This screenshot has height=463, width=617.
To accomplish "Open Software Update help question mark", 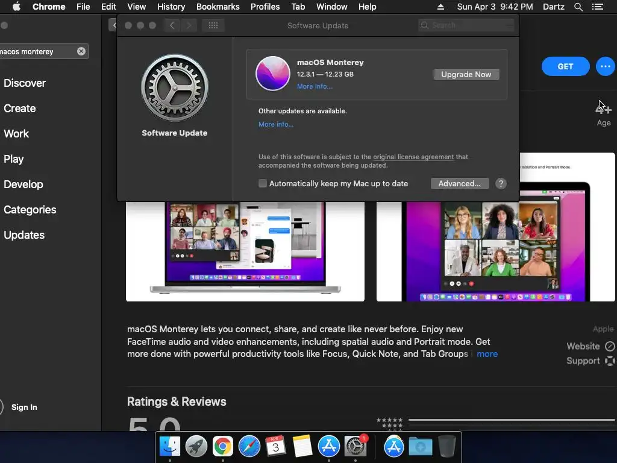I will tap(501, 183).
